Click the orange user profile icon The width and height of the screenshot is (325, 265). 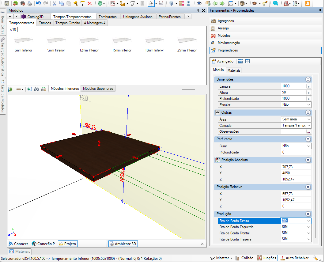coord(308,3)
